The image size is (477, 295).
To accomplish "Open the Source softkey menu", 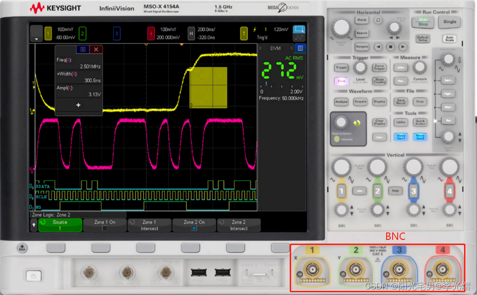I will point(60,225).
